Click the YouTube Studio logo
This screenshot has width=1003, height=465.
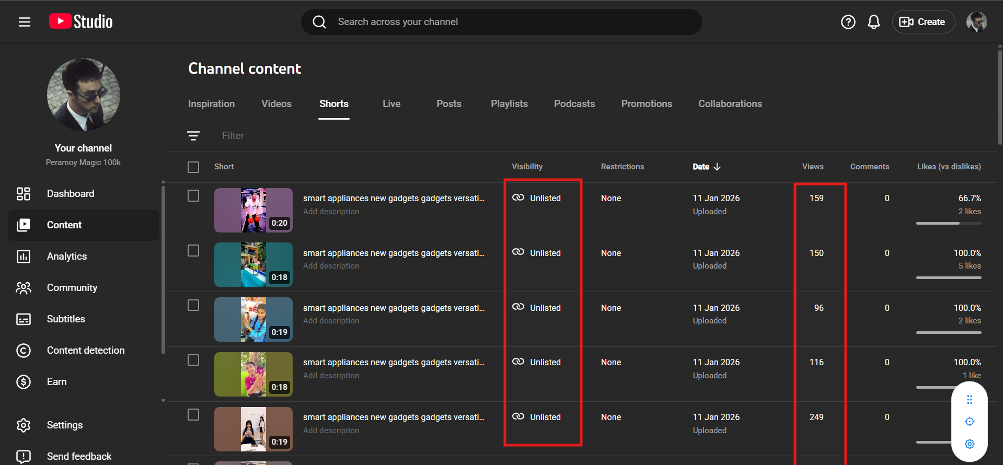click(81, 21)
